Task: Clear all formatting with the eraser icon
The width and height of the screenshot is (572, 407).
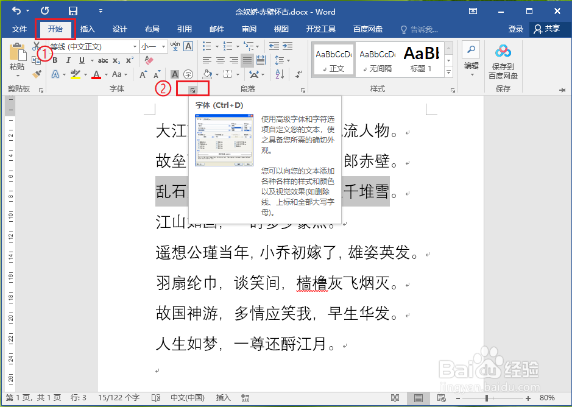Action: pyautogui.click(x=149, y=58)
